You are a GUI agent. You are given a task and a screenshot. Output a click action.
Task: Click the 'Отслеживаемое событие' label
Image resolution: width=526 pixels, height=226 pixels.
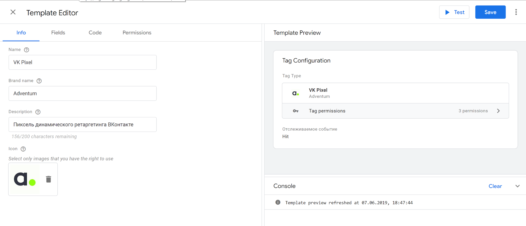click(x=310, y=129)
